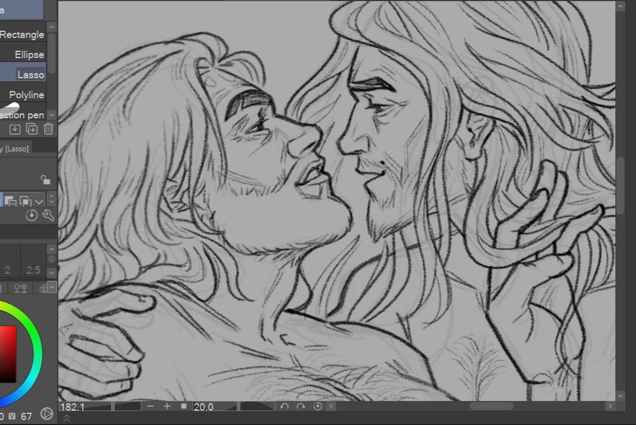
Task: Rotate canvas right icon
Action: (x=301, y=406)
